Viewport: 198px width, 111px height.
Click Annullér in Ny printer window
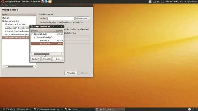(x=71, y=73)
